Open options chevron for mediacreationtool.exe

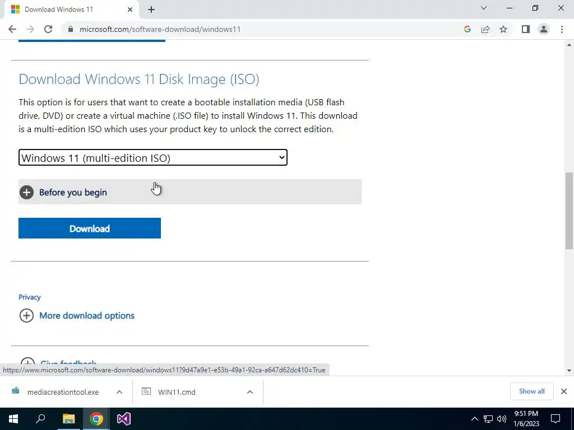[119, 392]
